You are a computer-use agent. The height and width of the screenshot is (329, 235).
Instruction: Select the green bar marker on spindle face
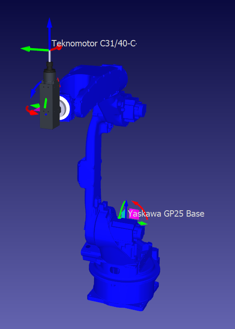[x=45, y=103]
